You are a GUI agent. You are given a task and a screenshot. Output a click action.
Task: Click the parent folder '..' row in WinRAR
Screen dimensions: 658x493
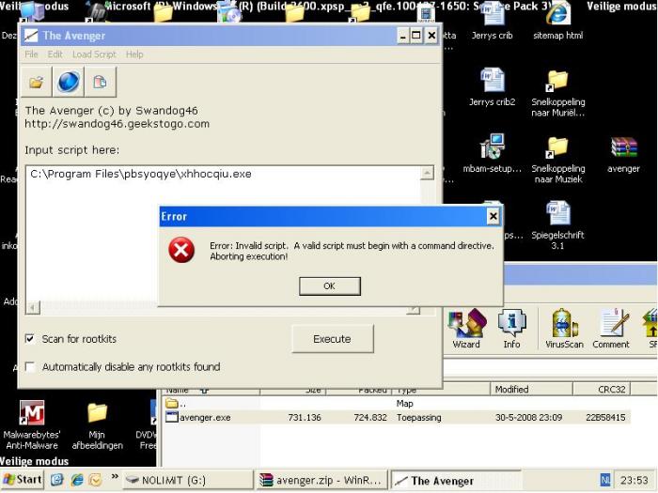pyautogui.click(x=398, y=404)
